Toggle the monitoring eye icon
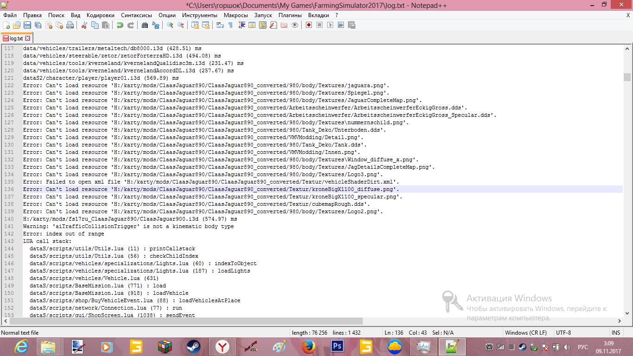The width and height of the screenshot is (633, 356). 295,25
